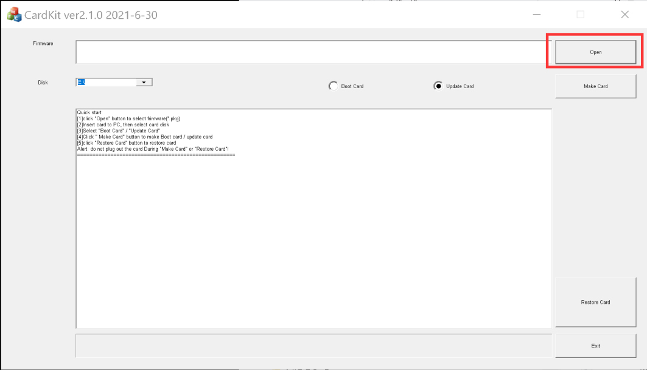Click the CardKit ver2.1.0 title bar text
The width and height of the screenshot is (647, 370).
click(x=91, y=15)
